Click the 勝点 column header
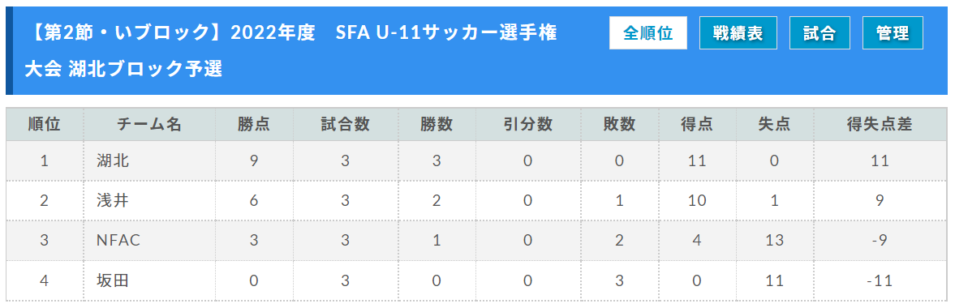The image size is (955, 308). point(254,124)
